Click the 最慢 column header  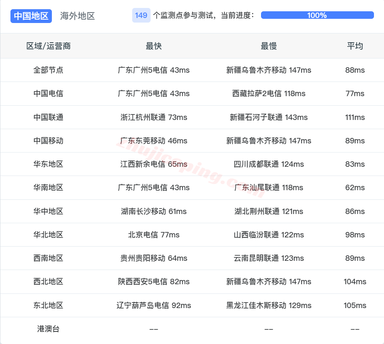269,46
